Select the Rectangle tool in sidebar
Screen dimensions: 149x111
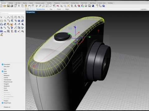1,21
